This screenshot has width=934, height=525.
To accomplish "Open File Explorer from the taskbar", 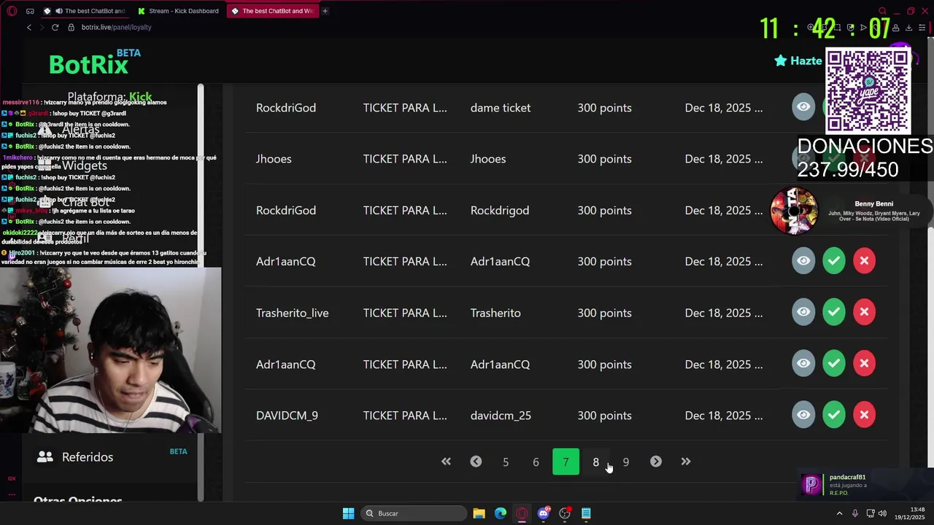I will point(479,513).
